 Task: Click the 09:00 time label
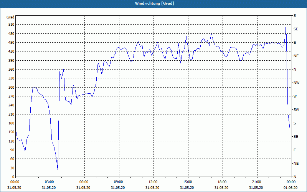coord(119,182)
